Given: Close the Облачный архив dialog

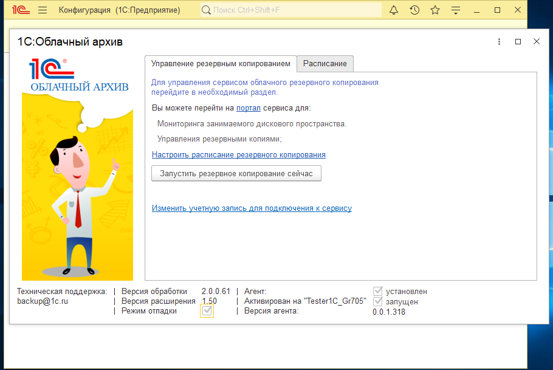Looking at the screenshot, I should point(537,41).
